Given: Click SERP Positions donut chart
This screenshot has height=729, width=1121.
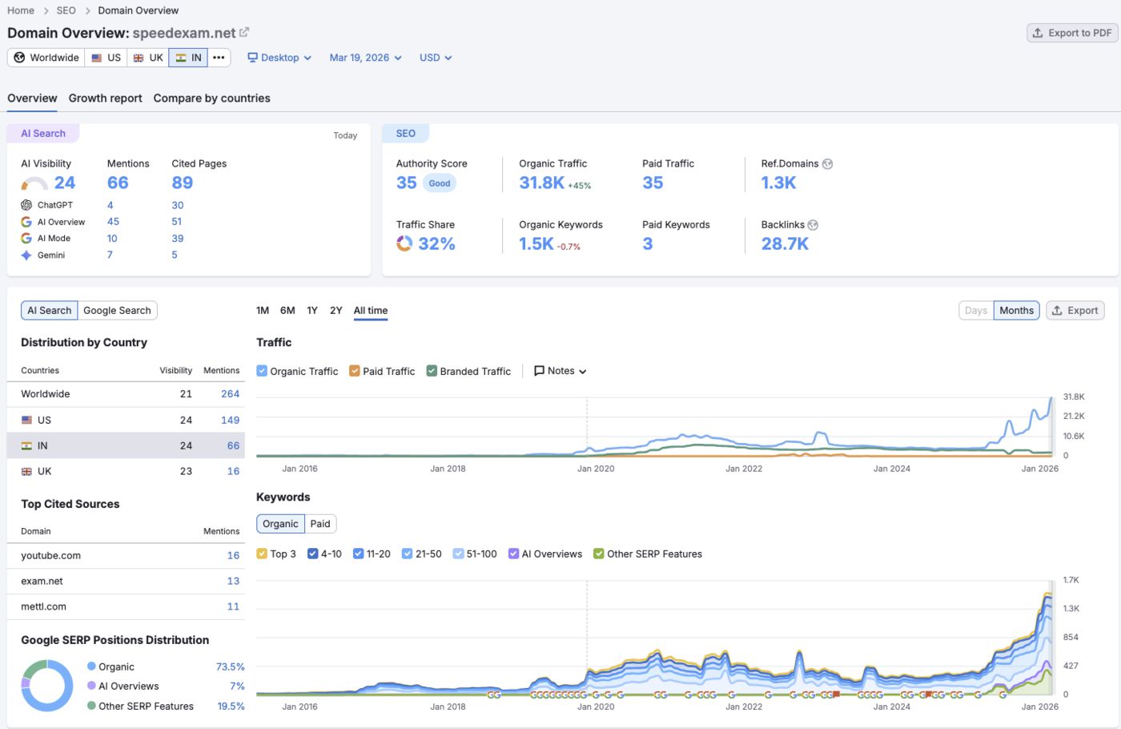Looking at the screenshot, I should (x=47, y=686).
